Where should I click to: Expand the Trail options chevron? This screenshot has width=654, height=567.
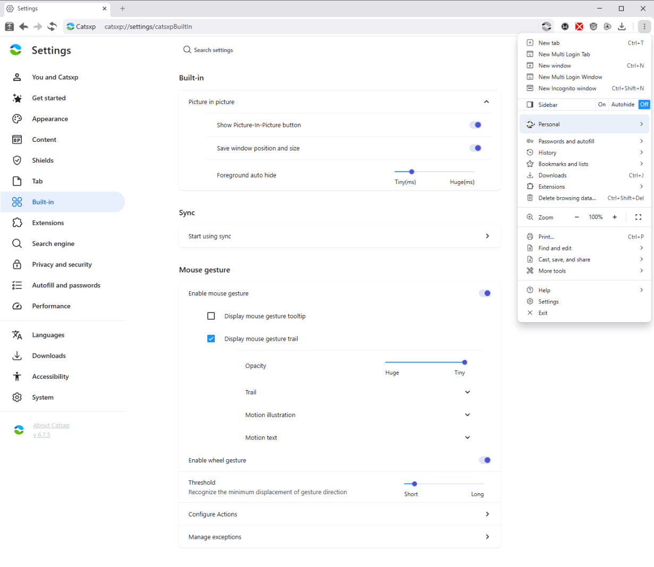click(467, 392)
